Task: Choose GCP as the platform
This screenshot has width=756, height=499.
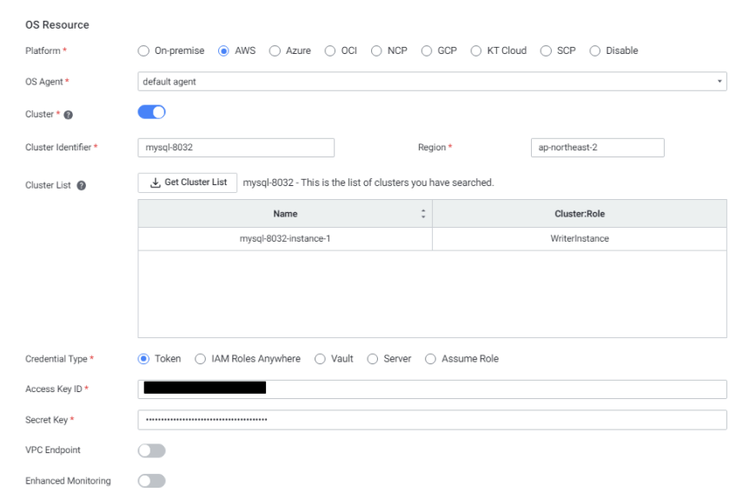Action: click(428, 50)
